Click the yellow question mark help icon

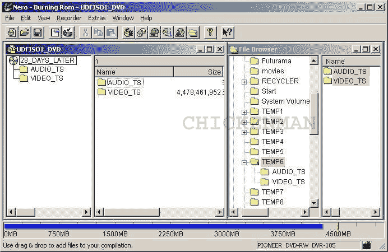point(210,32)
